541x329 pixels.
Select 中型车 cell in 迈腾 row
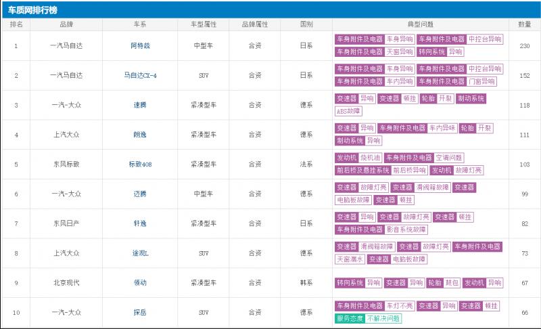point(204,194)
